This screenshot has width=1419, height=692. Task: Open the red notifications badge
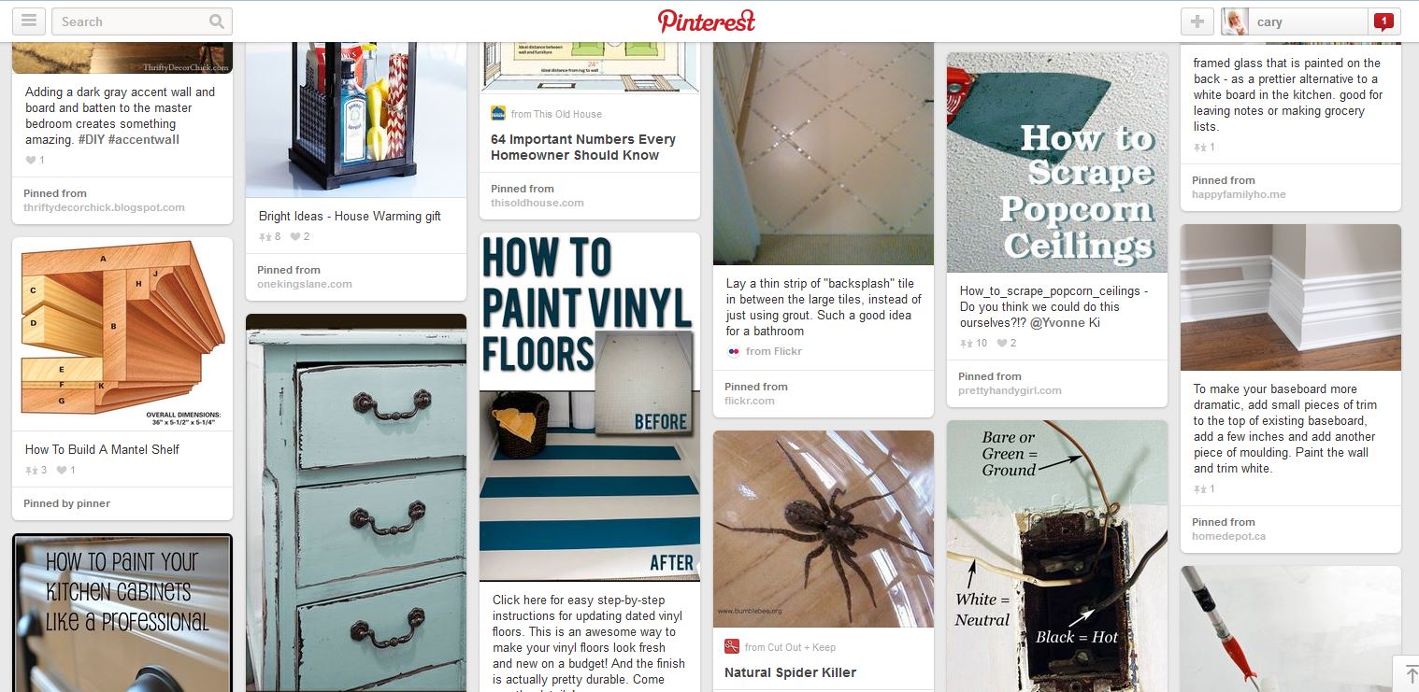[x=1383, y=21]
